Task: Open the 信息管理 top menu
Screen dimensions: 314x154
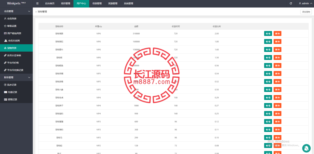Action: (x=97, y=3)
